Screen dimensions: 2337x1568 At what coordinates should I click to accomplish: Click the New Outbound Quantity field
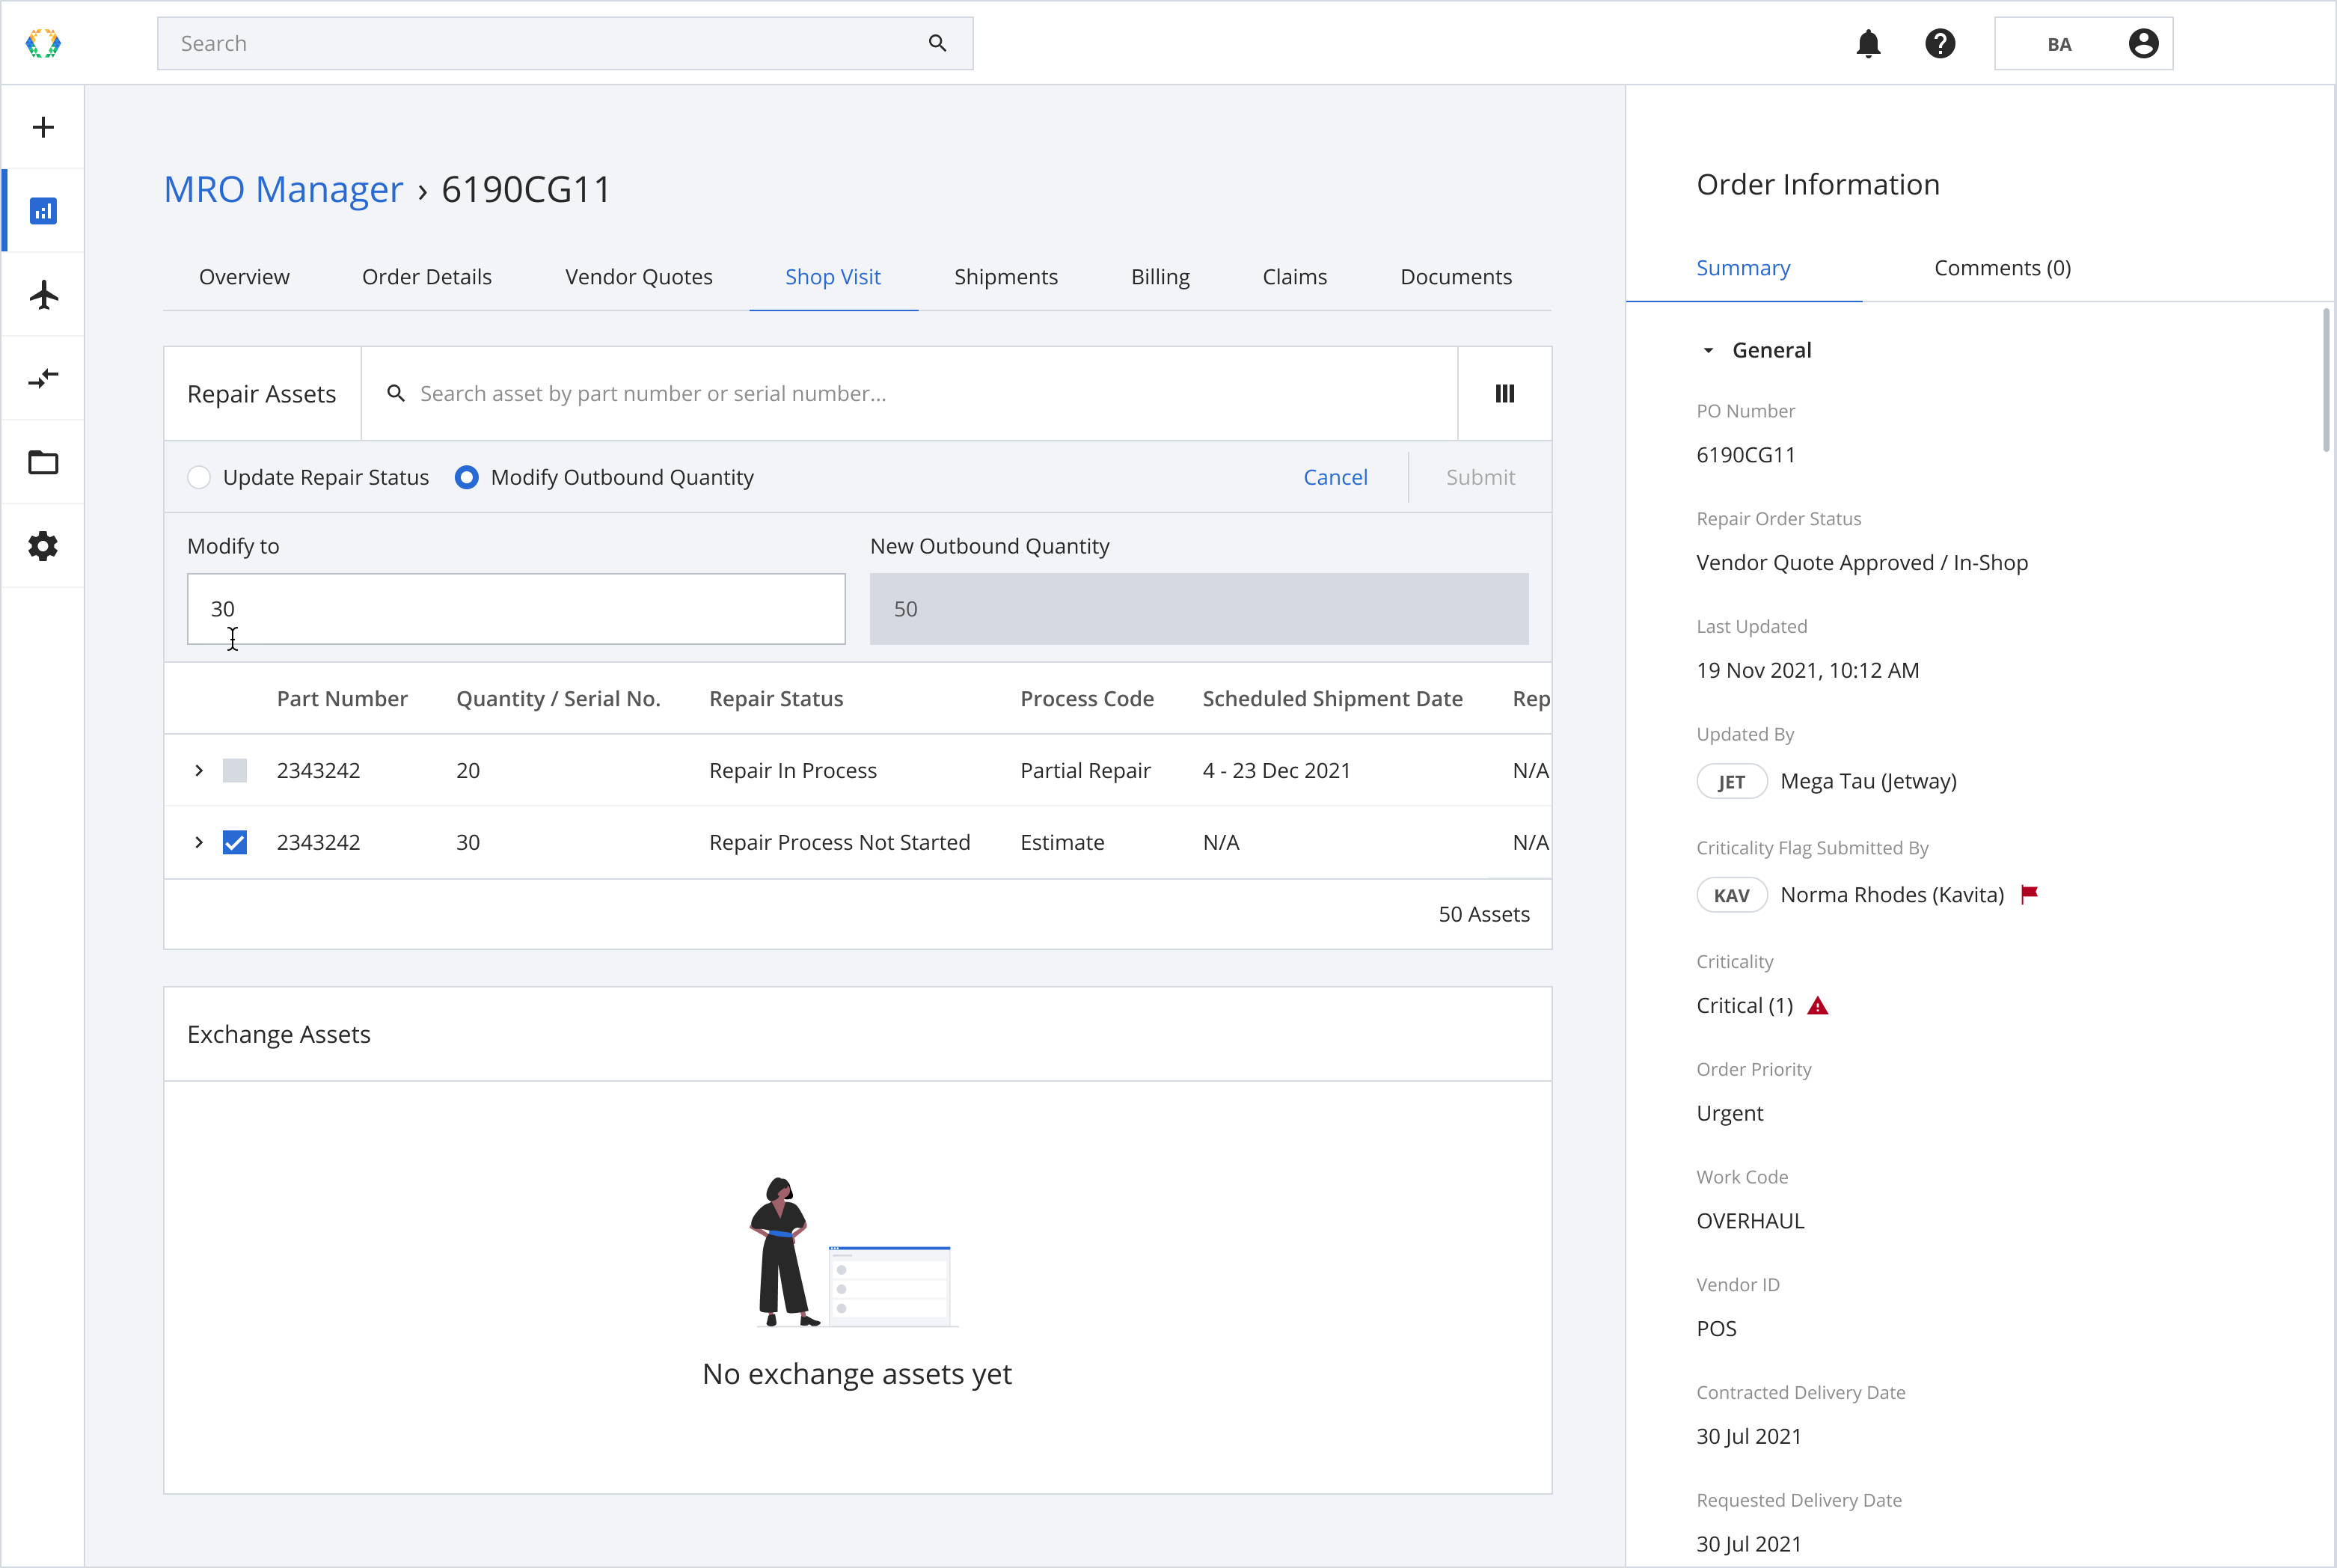point(1199,609)
